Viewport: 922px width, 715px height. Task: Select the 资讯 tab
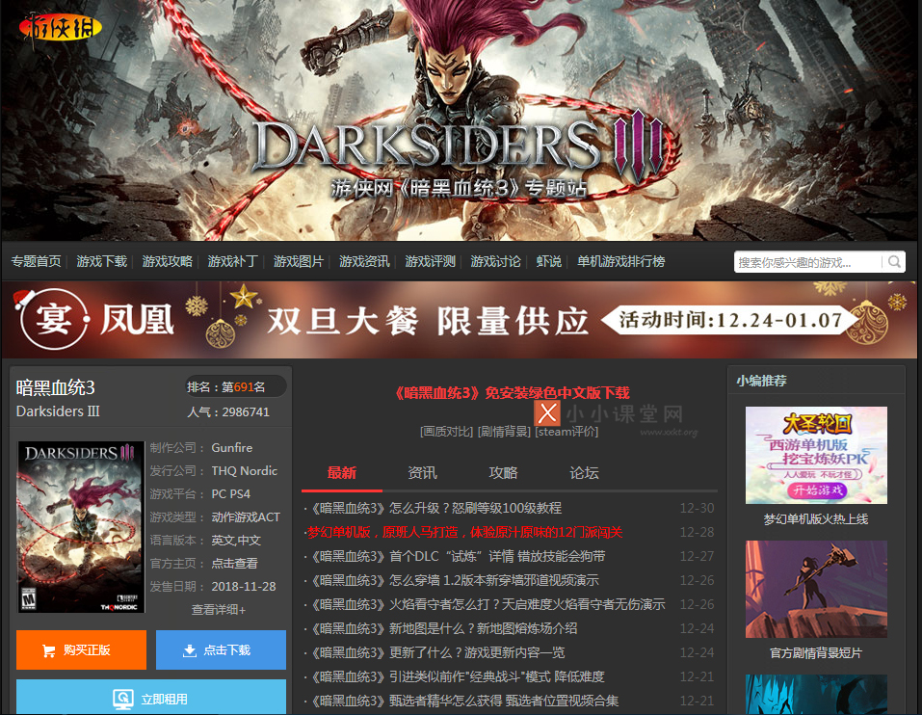point(422,473)
